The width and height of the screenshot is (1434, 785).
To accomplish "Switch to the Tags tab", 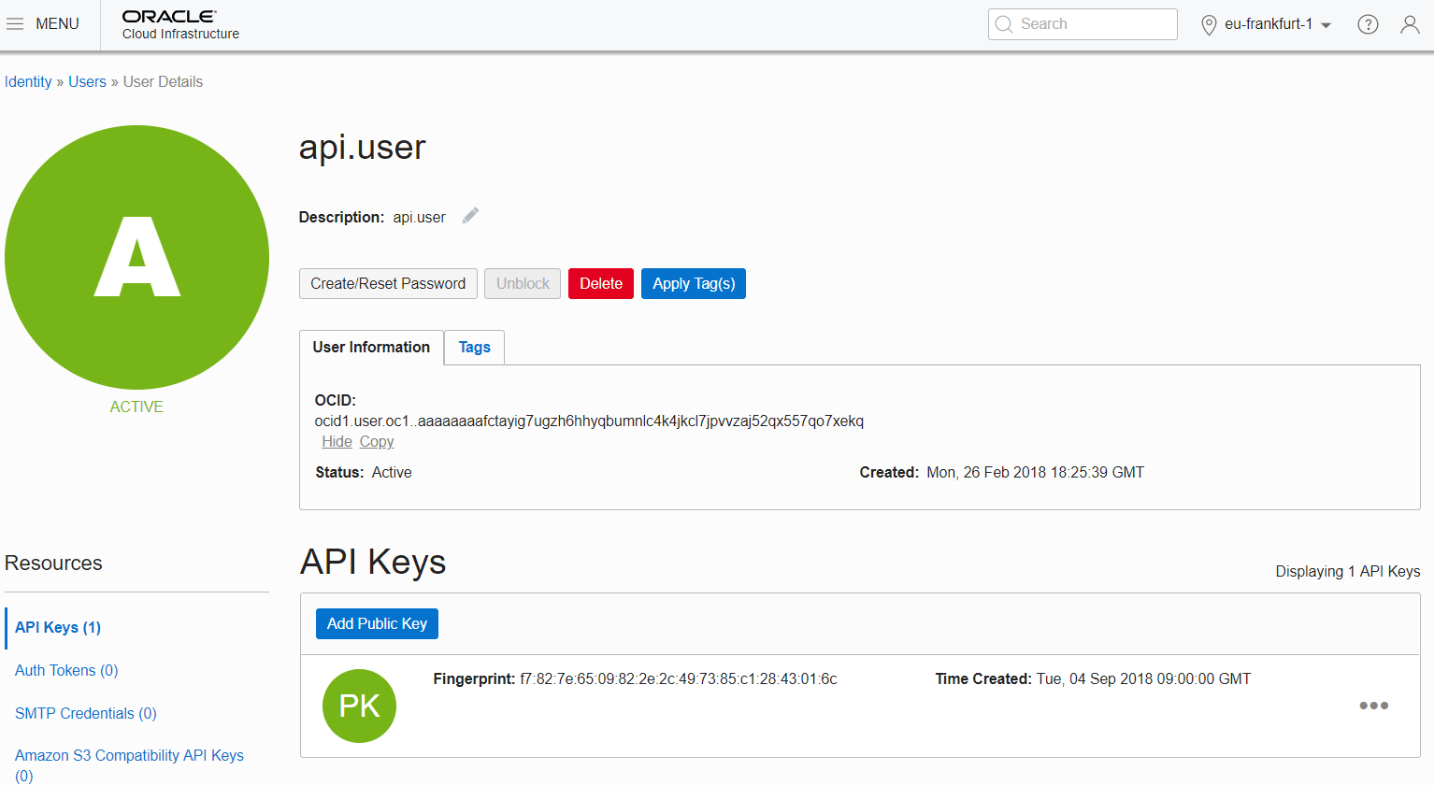I will pyautogui.click(x=474, y=347).
